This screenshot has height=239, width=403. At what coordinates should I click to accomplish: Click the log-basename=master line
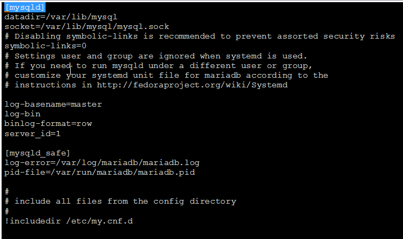pyautogui.click(x=53, y=104)
